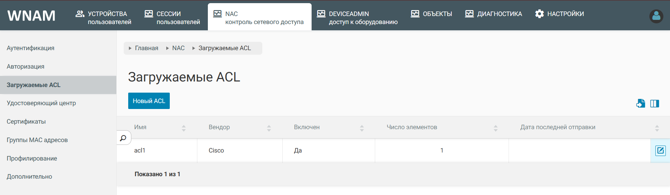Click the user profile avatar icon

pos(656,16)
